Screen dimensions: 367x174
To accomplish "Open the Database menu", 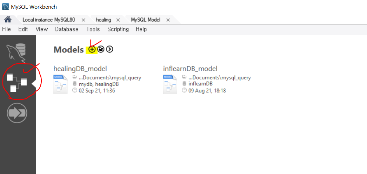I will tap(67, 29).
